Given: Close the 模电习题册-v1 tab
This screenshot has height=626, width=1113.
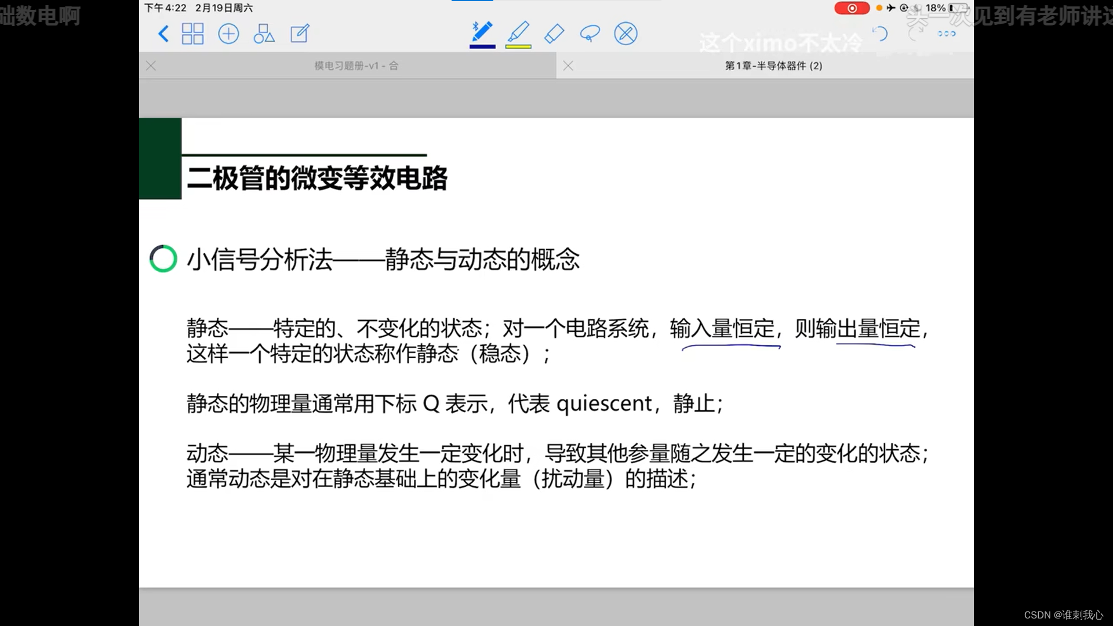Looking at the screenshot, I should 151,65.
